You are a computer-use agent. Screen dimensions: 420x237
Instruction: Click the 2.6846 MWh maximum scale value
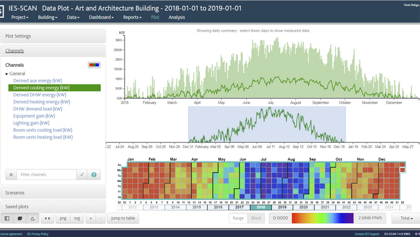[x=370, y=218]
